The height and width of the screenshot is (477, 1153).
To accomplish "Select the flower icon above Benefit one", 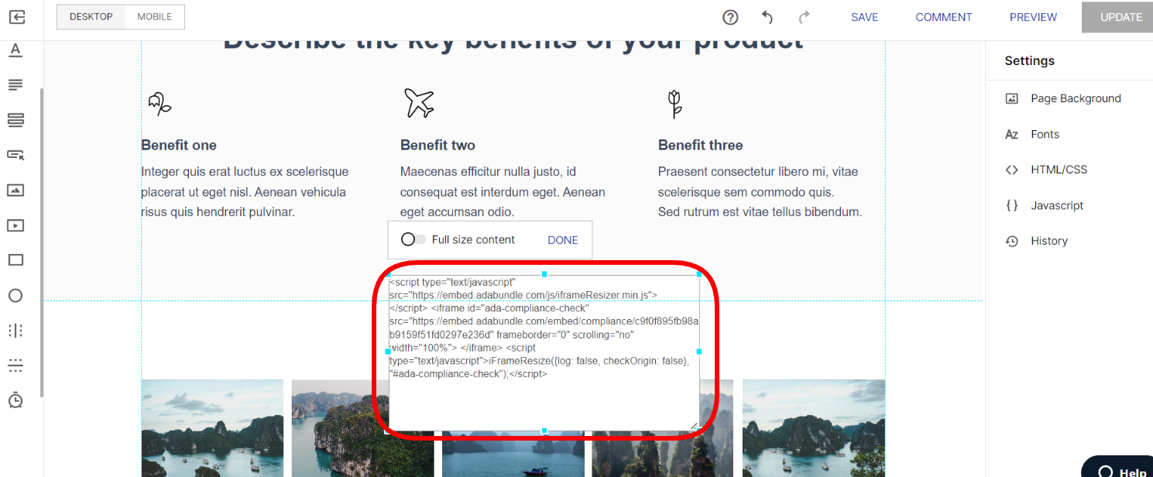I will coord(160,103).
